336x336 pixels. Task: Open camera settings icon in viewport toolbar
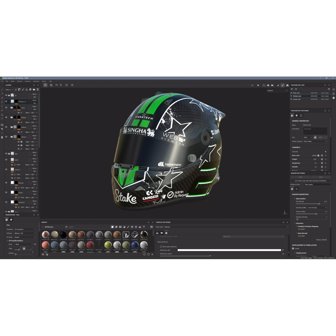[x=272, y=85]
